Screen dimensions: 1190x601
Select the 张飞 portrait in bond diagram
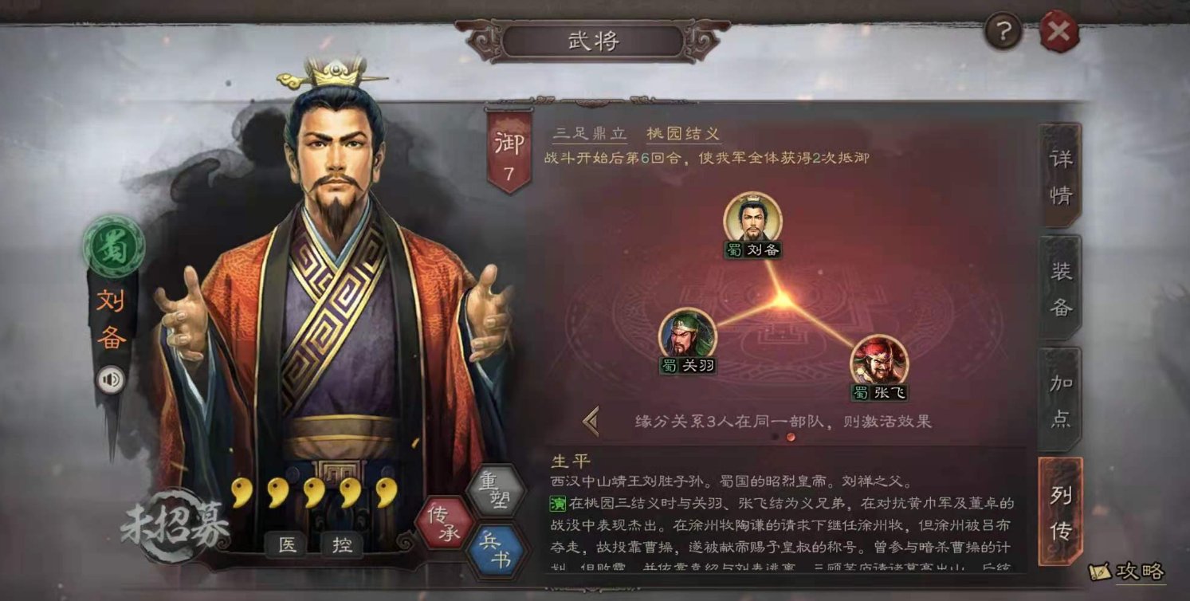point(879,367)
